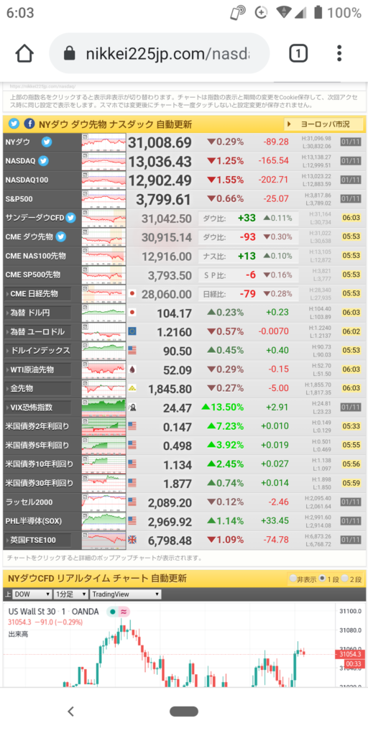368x736 pixels.
Task: Open the 1分足 timeframe dropdown
Action: click(71, 594)
